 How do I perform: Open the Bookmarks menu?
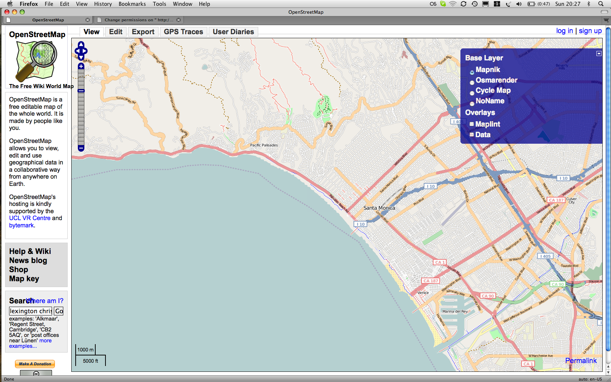[x=132, y=4]
